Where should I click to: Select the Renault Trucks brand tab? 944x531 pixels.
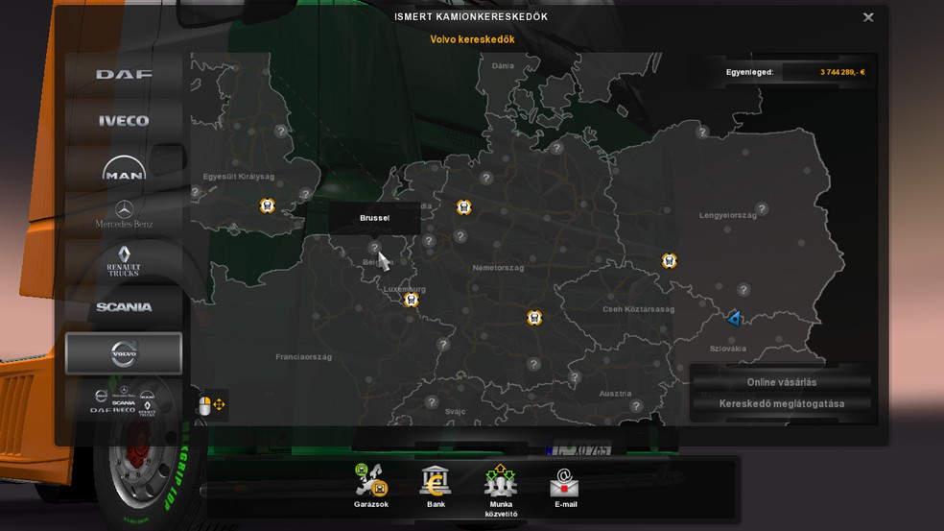(x=124, y=261)
